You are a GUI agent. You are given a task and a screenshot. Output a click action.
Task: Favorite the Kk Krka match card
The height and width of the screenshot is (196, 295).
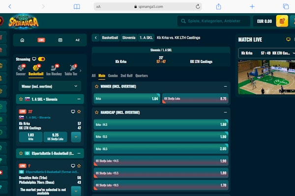79,112
